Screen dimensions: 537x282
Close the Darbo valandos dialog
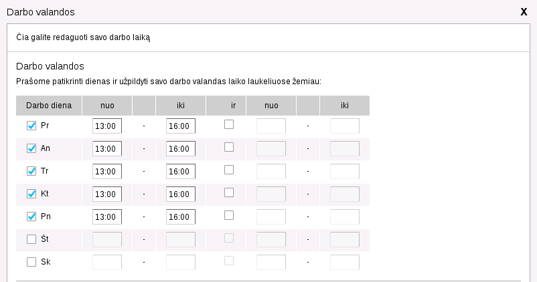tap(524, 11)
